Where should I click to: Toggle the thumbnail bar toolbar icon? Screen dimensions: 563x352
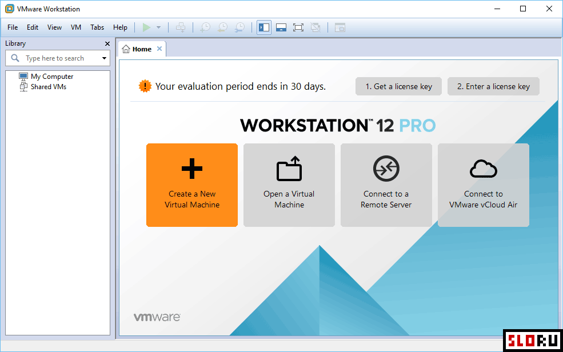tap(281, 27)
